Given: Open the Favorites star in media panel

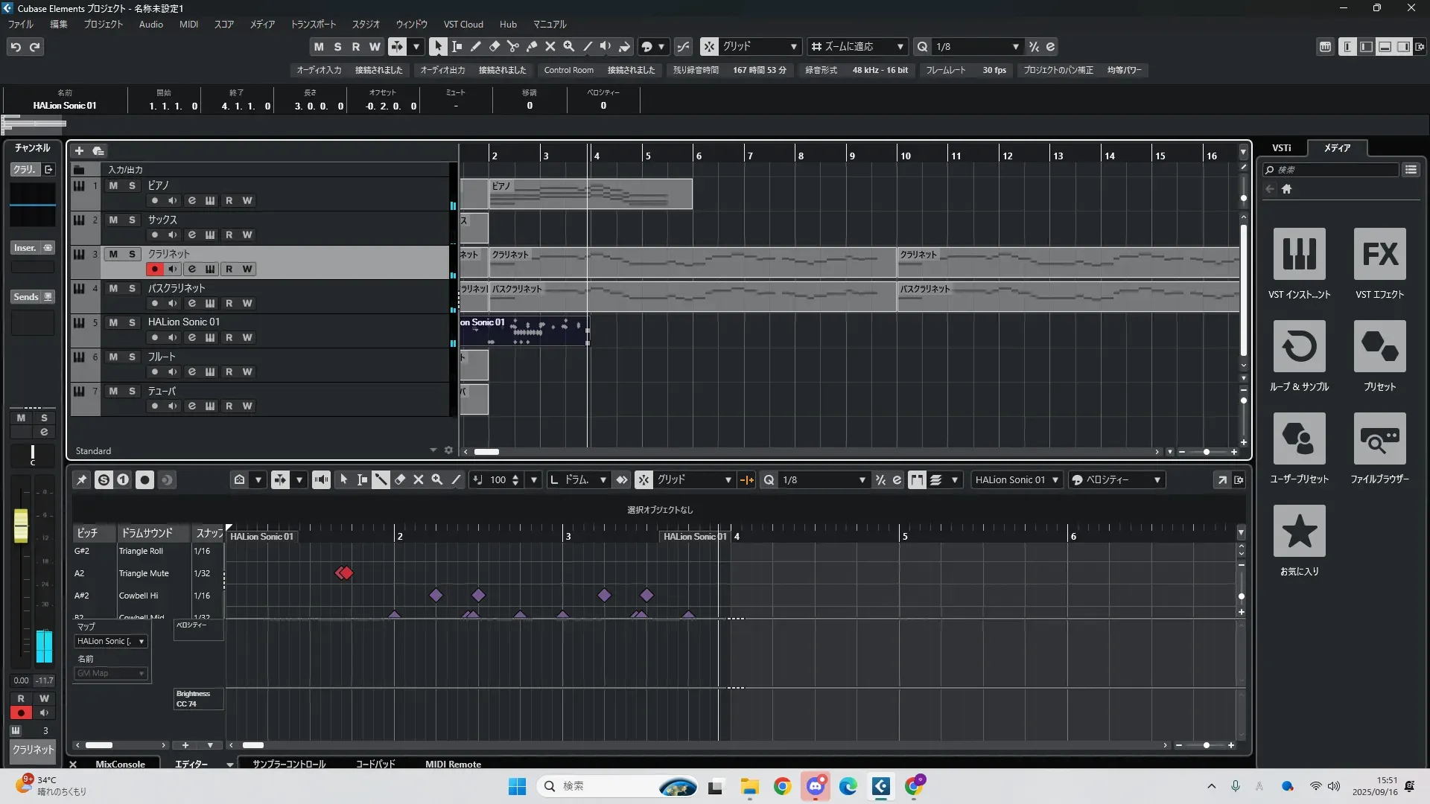Looking at the screenshot, I should (1299, 531).
